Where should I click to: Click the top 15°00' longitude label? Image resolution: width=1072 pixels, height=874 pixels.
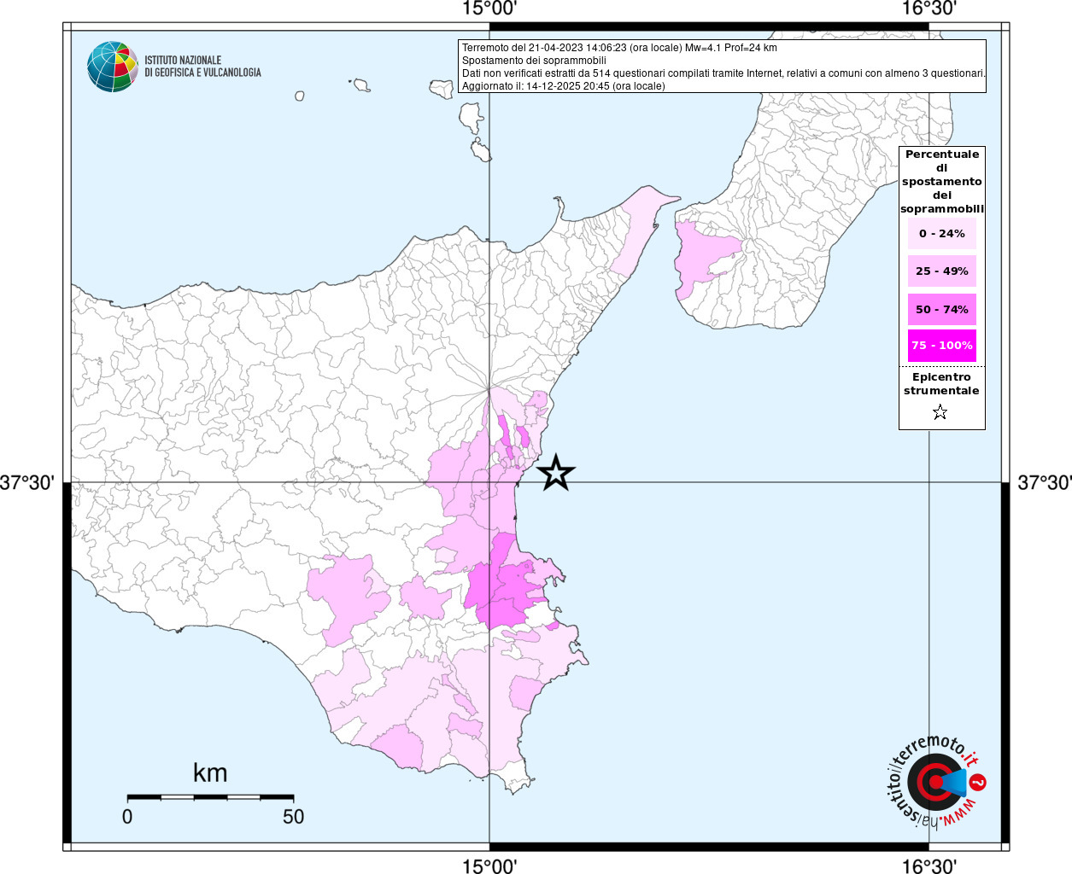pos(489,9)
